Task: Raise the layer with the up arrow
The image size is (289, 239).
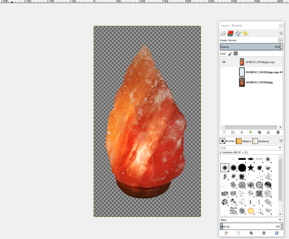Action: [242, 132]
